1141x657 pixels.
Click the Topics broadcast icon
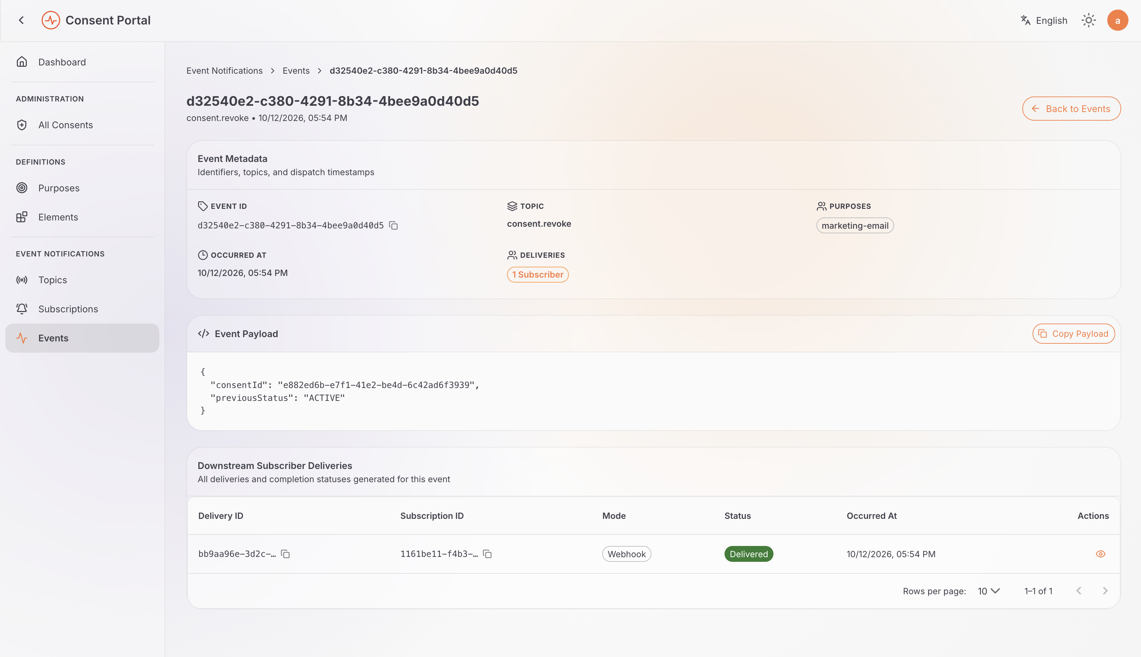pos(22,280)
